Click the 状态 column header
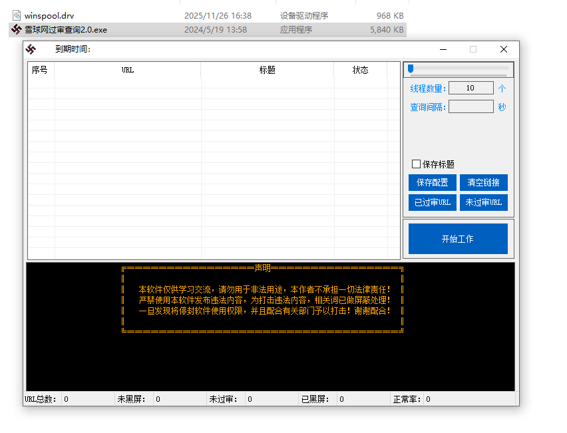This screenshot has height=433, width=567. coord(360,70)
